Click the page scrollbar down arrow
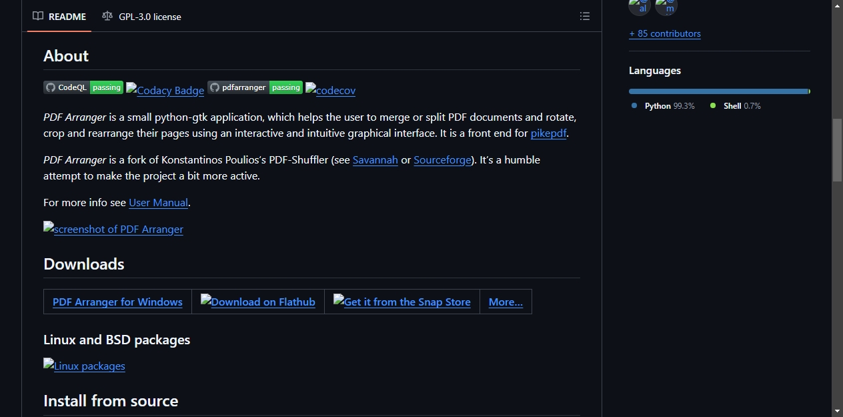 coord(837,410)
